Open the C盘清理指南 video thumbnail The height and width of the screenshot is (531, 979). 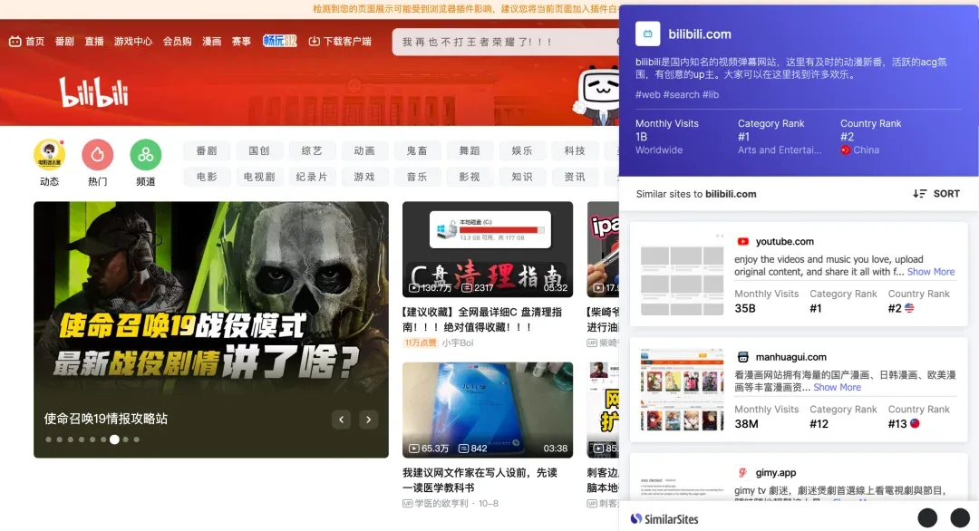tap(488, 249)
